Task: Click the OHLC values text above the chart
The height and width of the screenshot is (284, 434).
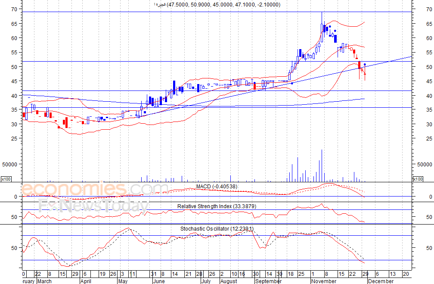Action: click(223, 5)
